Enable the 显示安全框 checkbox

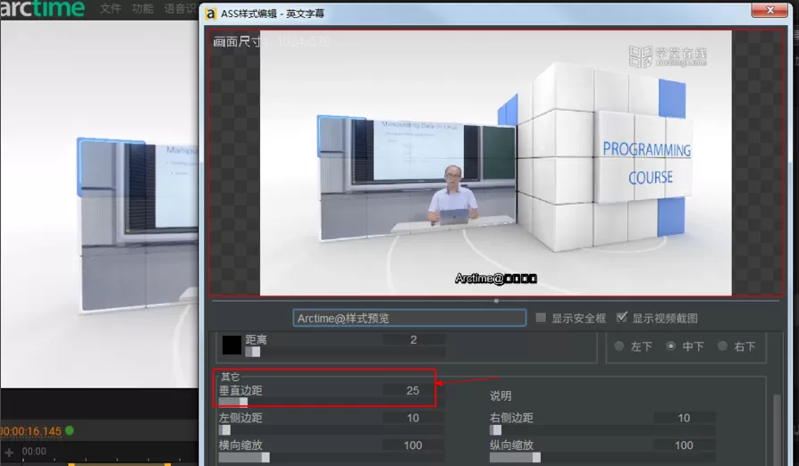541,318
